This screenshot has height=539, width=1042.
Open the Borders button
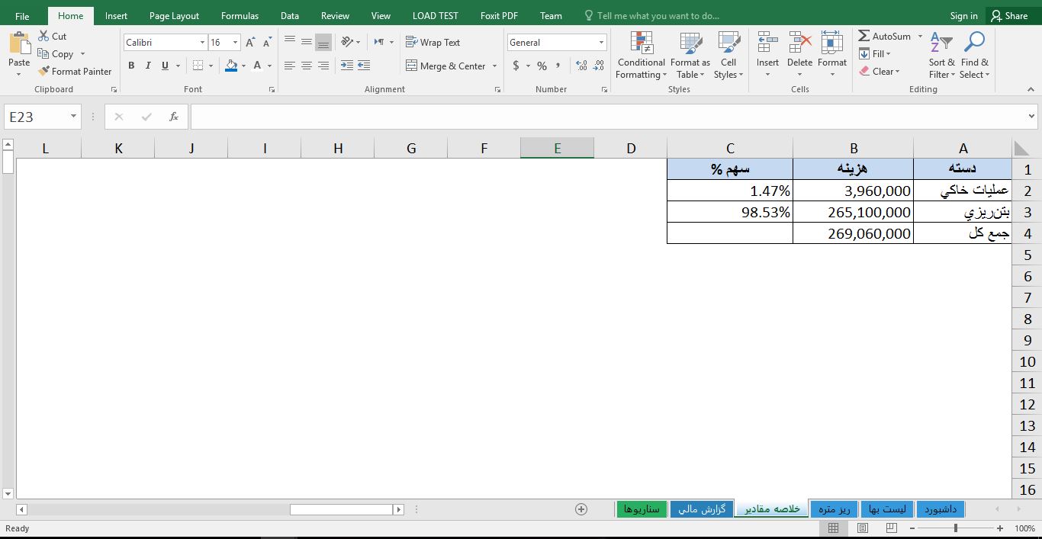(x=198, y=66)
